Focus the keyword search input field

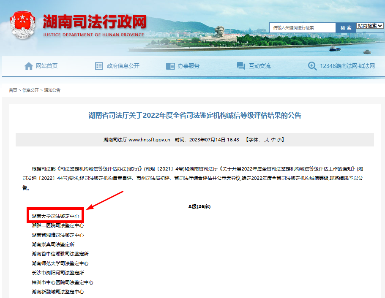point(302,27)
